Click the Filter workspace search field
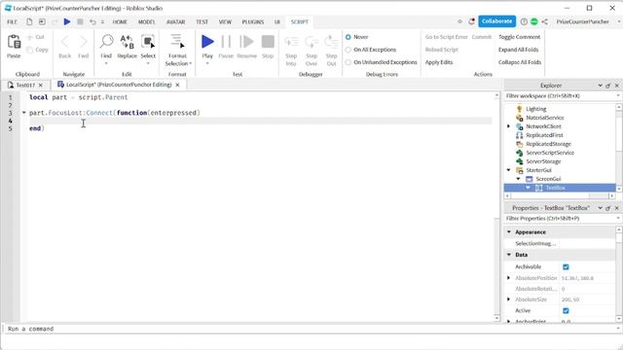The width and height of the screenshot is (623, 350). tap(562, 96)
